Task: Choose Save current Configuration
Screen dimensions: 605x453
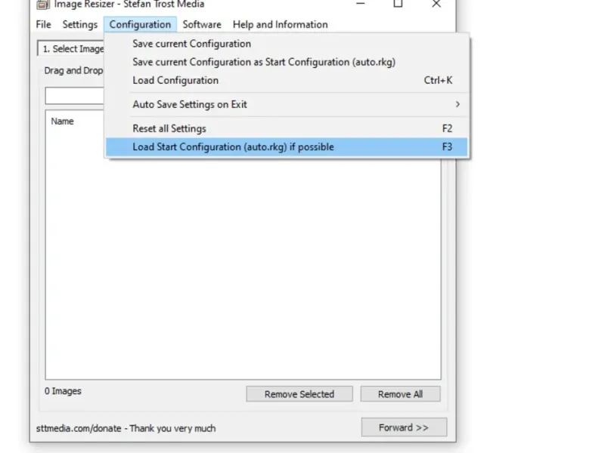Action: point(287,44)
